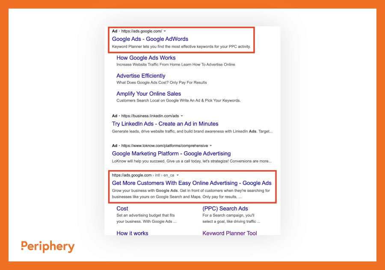The image size is (385, 270).
Task: Expand dropdown arrow beside loknow.com ad URL
Action: coord(210,146)
